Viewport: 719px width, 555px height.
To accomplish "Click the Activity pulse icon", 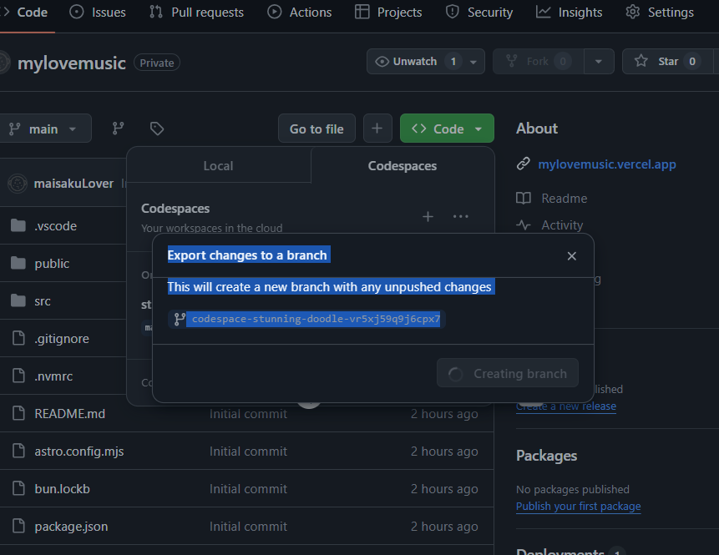I will pos(524,225).
